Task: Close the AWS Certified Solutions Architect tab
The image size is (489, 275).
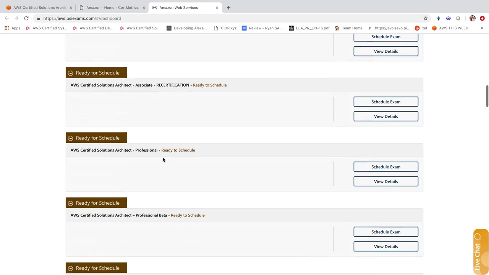Action: click(x=71, y=8)
